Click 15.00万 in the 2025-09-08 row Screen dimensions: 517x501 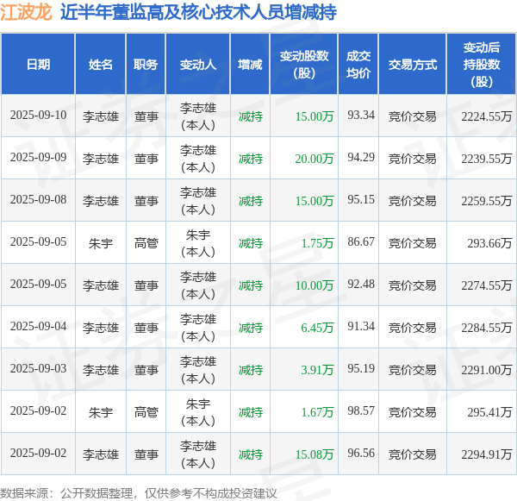(x=315, y=201)
